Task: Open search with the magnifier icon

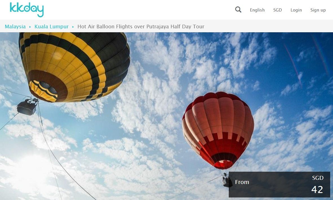Action: (x=238, y=10)
